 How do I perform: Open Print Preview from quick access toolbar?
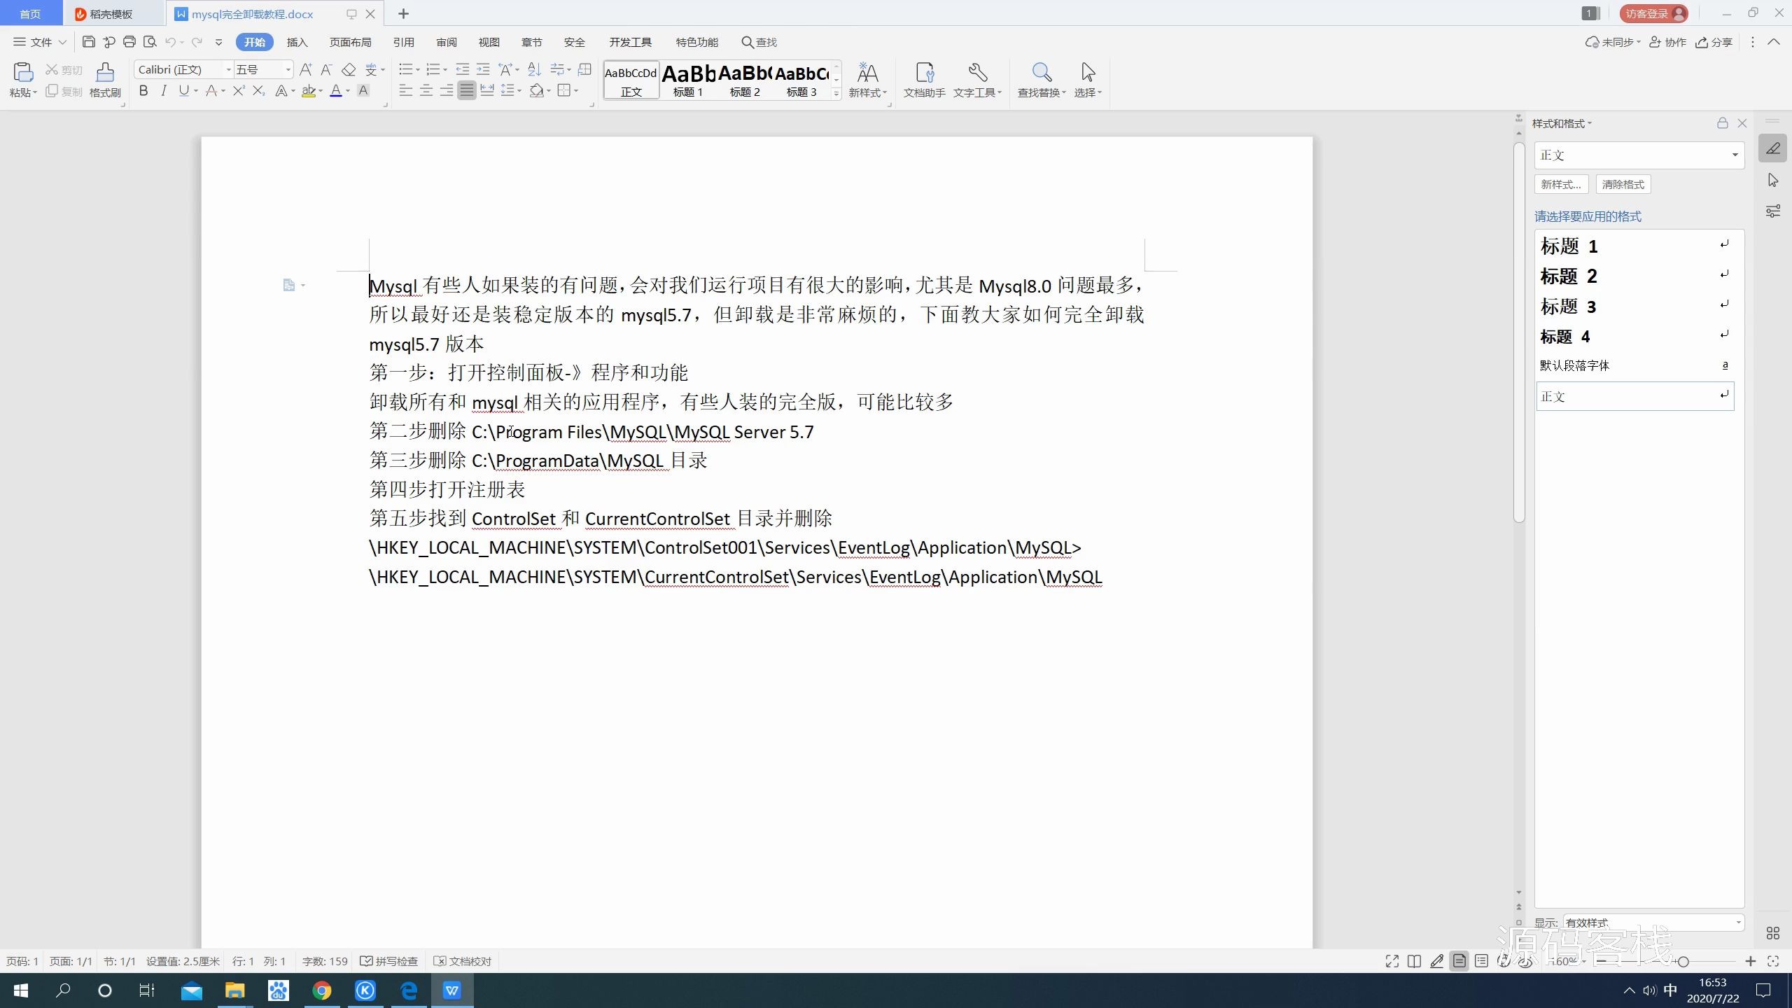(149, 42)
